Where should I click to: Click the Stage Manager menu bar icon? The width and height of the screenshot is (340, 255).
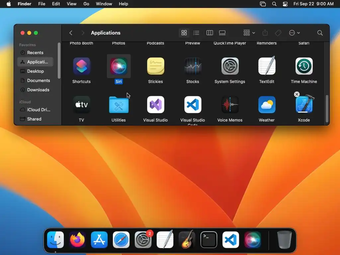click(263, 4)
